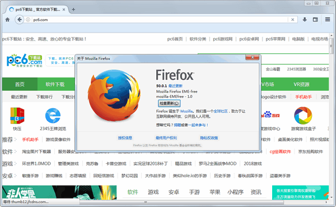Select the 安卓 content tab
The image size is (336, 207).
point(174,192)
